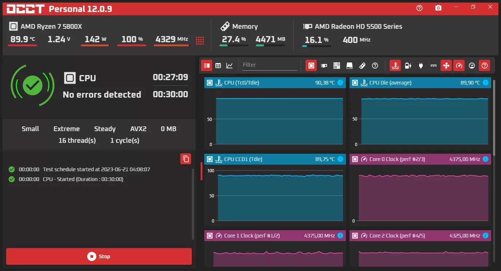This screenshot has height=271, width=501.
Task: Click the green check status circle
Action: click(32, 86)
